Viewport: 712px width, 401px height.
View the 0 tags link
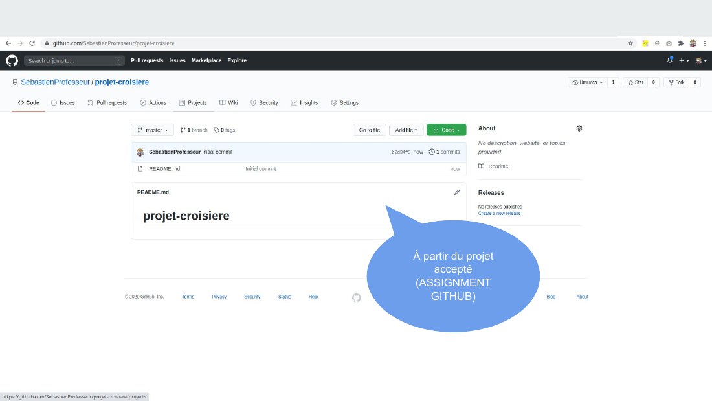pyautogui.click(x=225, y=130)
